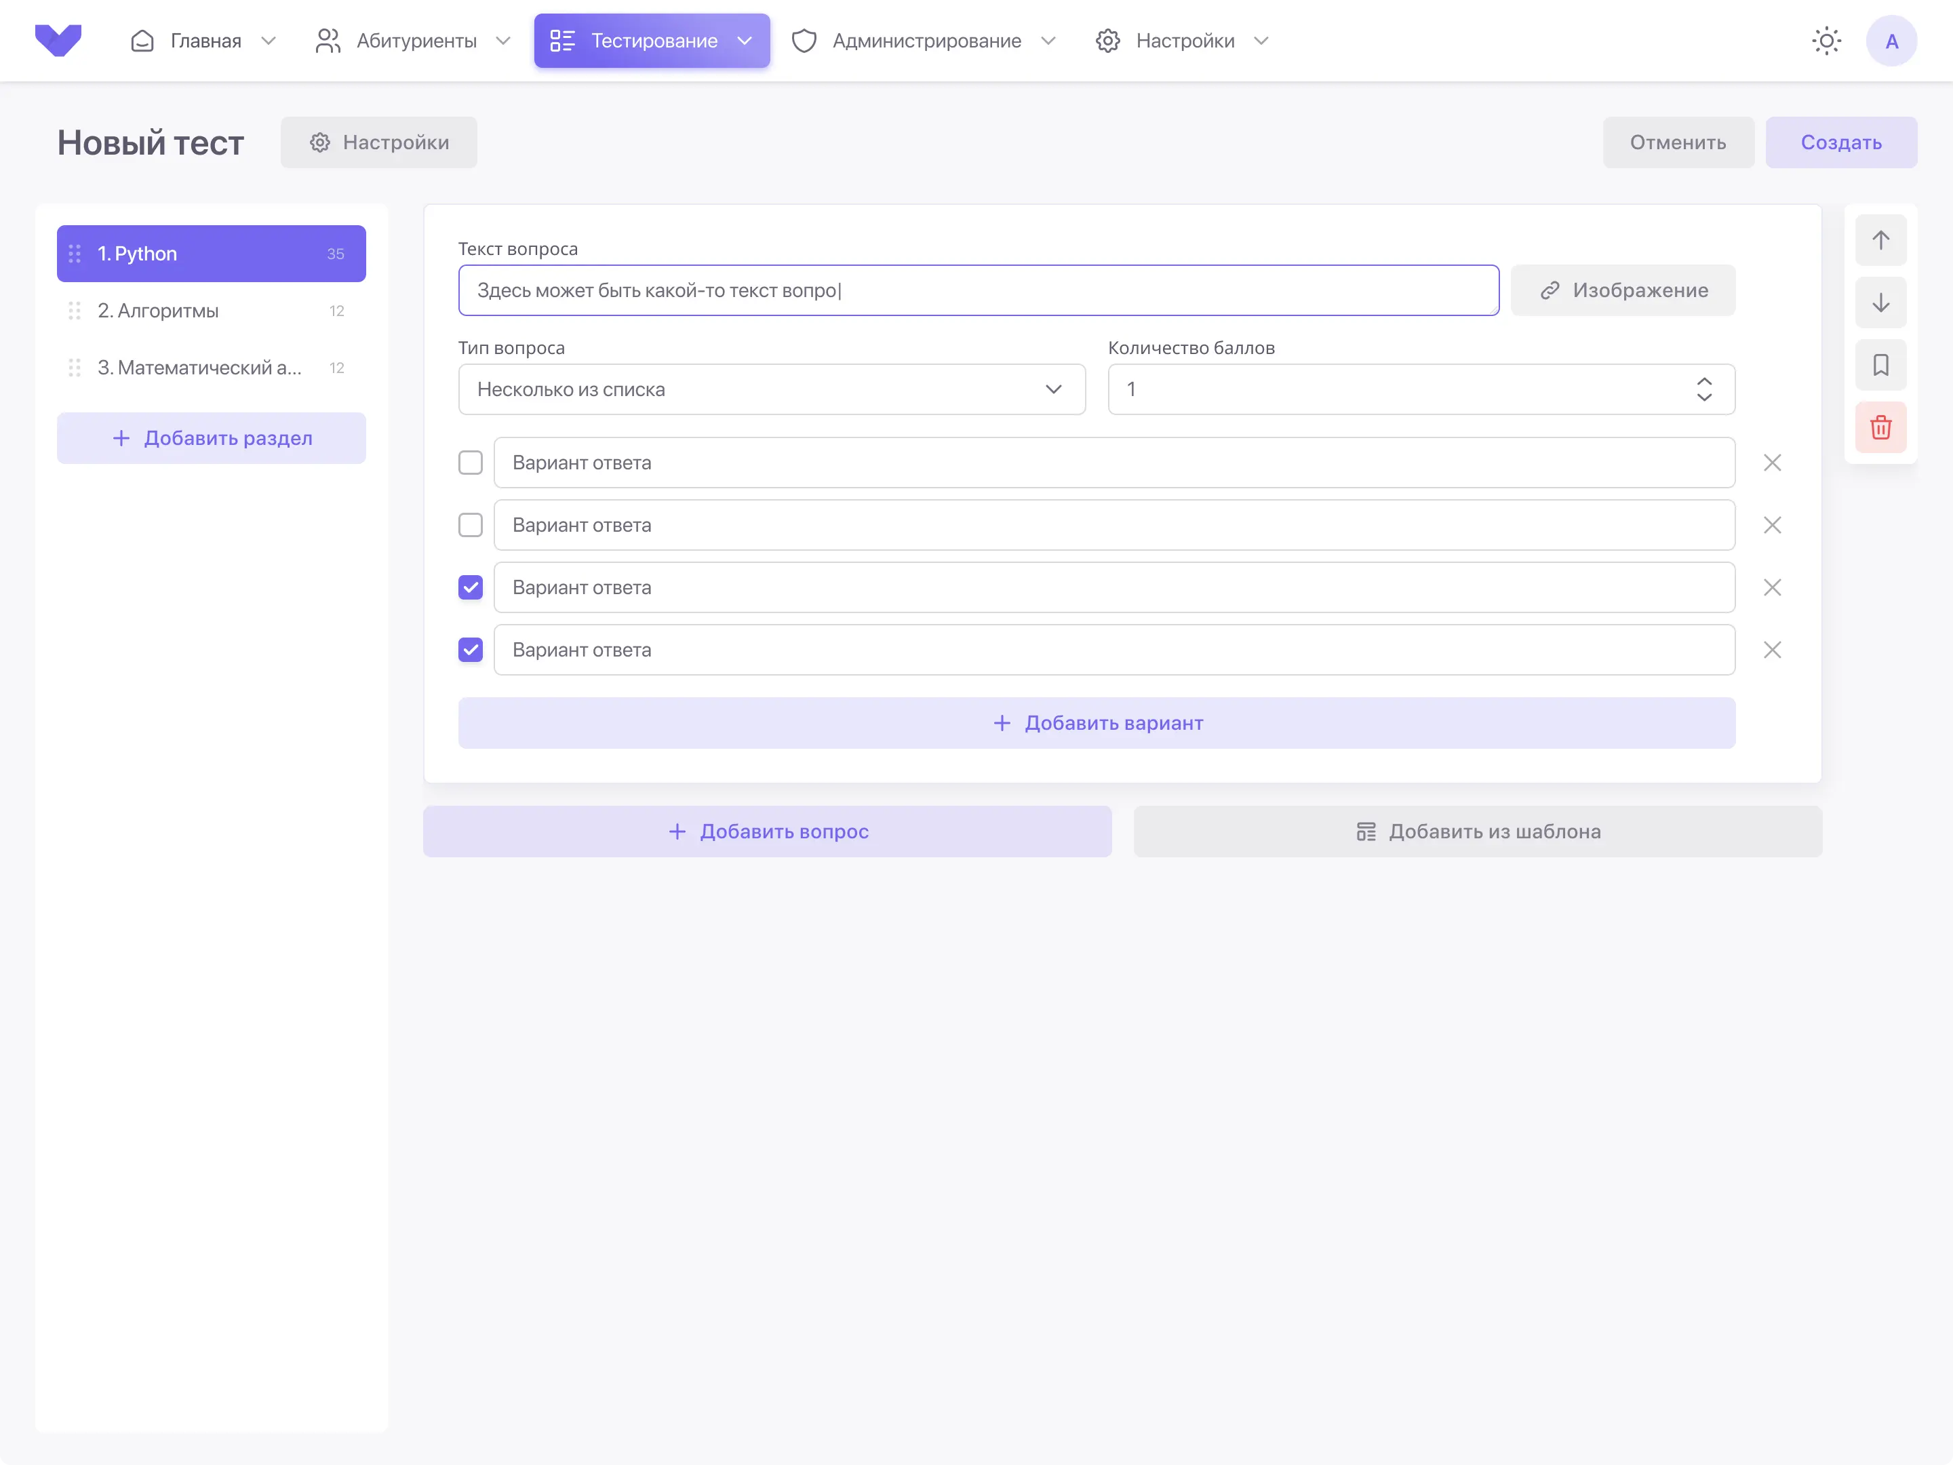Remove the third answer option
The image size is (1953, 1465).
tap(1772, 587)
